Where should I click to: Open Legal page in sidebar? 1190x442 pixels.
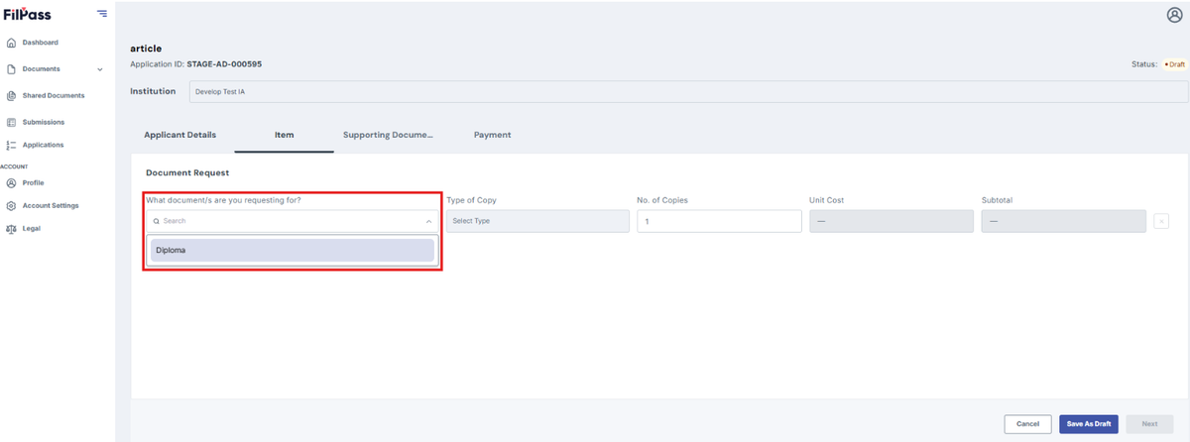31,229
